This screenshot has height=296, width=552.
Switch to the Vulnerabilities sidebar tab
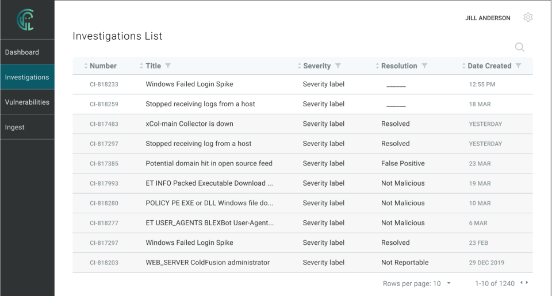coord(27,102)
